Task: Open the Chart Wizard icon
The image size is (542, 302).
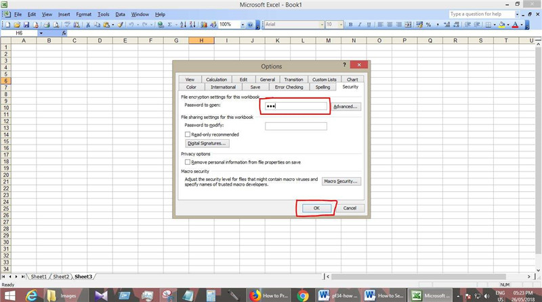Action: point(204,24)
